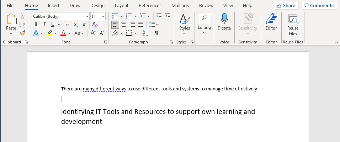The width and height of the screenshot is (340, 142).
Task: Open the font name dropdown
Action: [x=87, y=16]
